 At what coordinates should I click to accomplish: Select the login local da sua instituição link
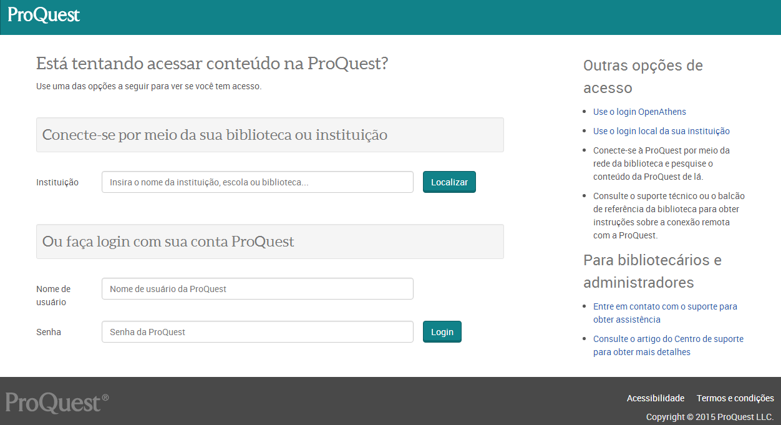[661, 130]
